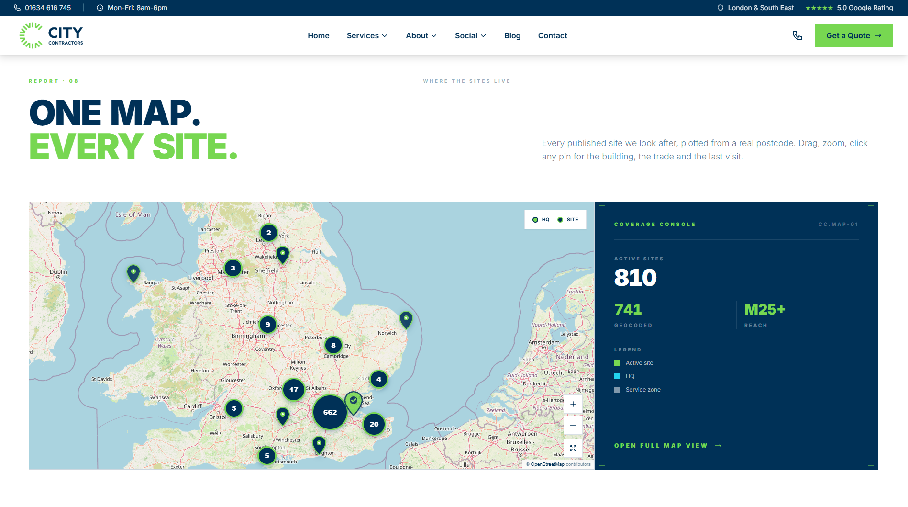
Task: Select the site pin north of Winchester
Action: point(283,416)
